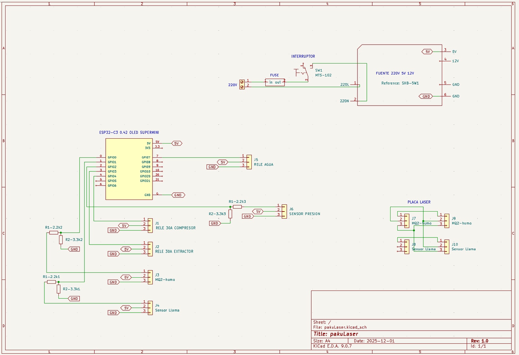Select the R1-2.2k3 resistor label
Screen dimensions: 519x355
(x=237, y=201)
